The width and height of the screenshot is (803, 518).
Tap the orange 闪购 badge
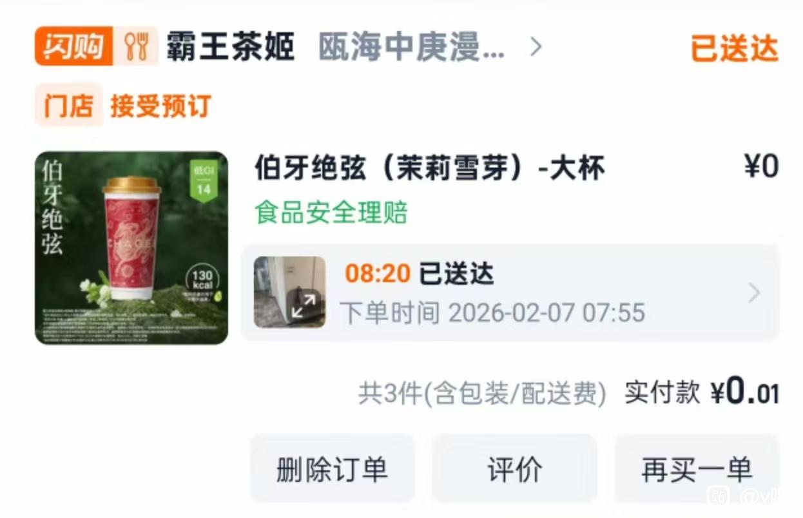[x=73, y=46]
